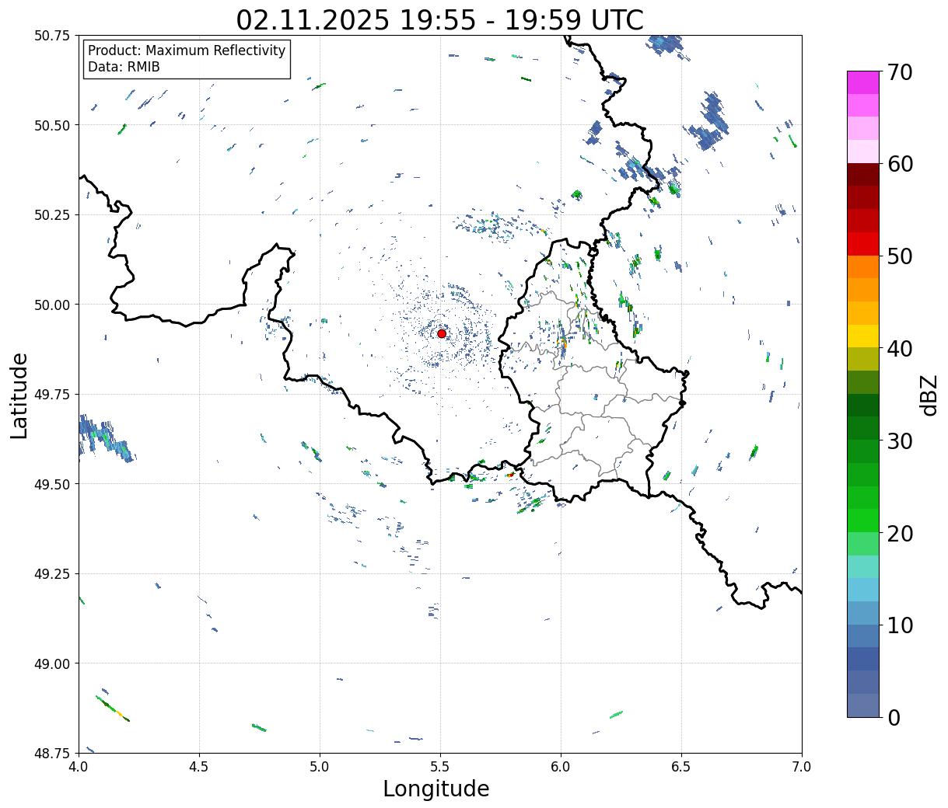
Task: Click the longitude tick label 5.5
Action: click(440, 767)
